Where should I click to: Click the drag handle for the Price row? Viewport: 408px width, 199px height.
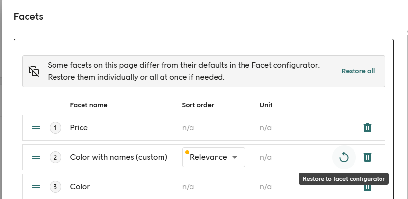tap(36, 128)
